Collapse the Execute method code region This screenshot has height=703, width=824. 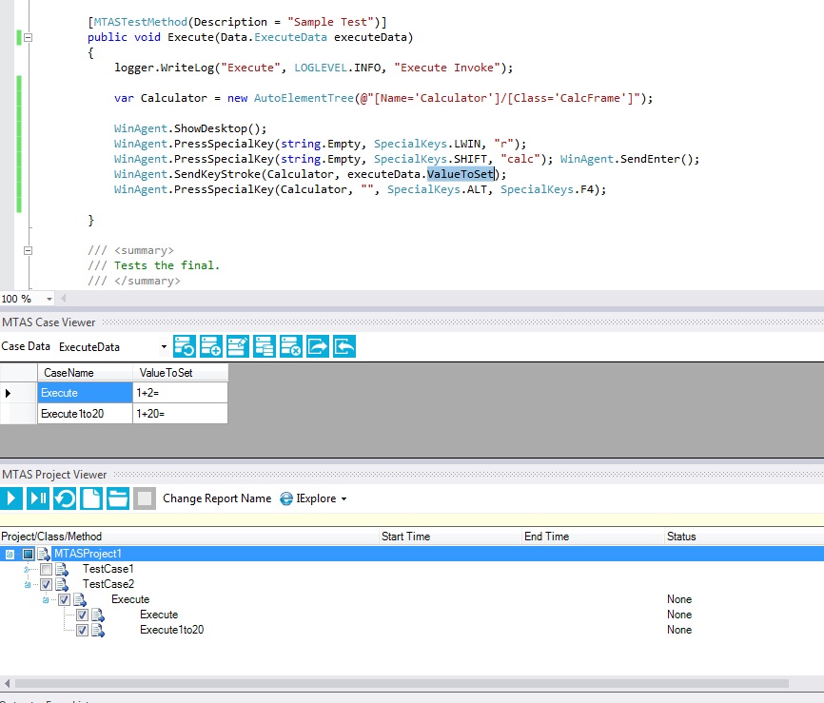(29, 37)
